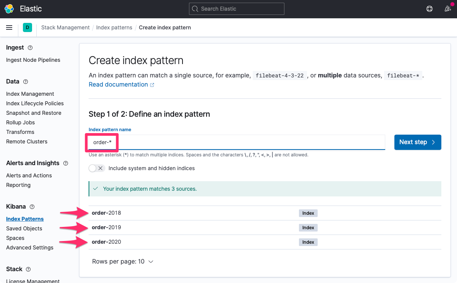Open Index Management in sidebar
The height and width of the screenshot is (283, 457).
tap(30, 94)
